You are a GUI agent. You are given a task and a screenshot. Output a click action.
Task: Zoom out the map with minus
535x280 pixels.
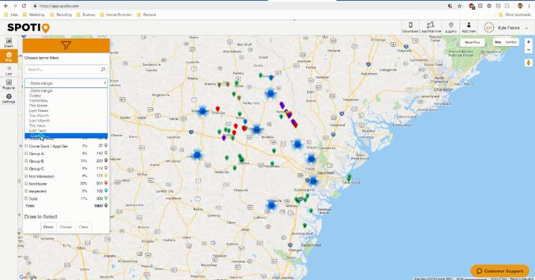(x=529, y=50)
